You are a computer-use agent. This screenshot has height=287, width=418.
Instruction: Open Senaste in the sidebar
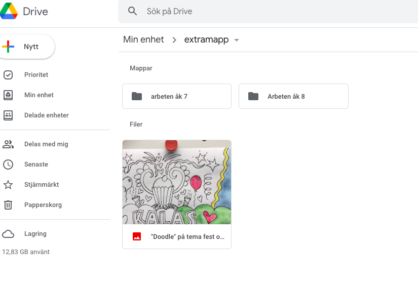[x=36, y=165]
